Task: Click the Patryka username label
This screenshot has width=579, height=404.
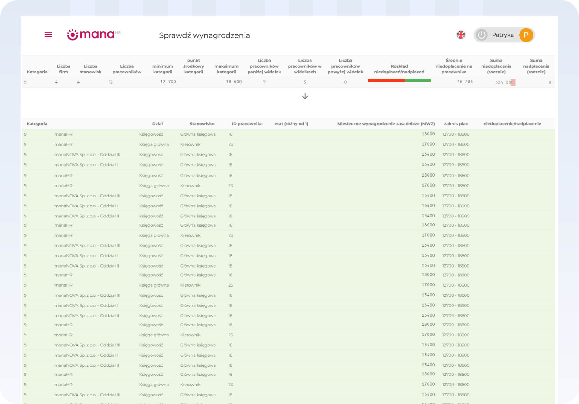Action: [503, 35]
